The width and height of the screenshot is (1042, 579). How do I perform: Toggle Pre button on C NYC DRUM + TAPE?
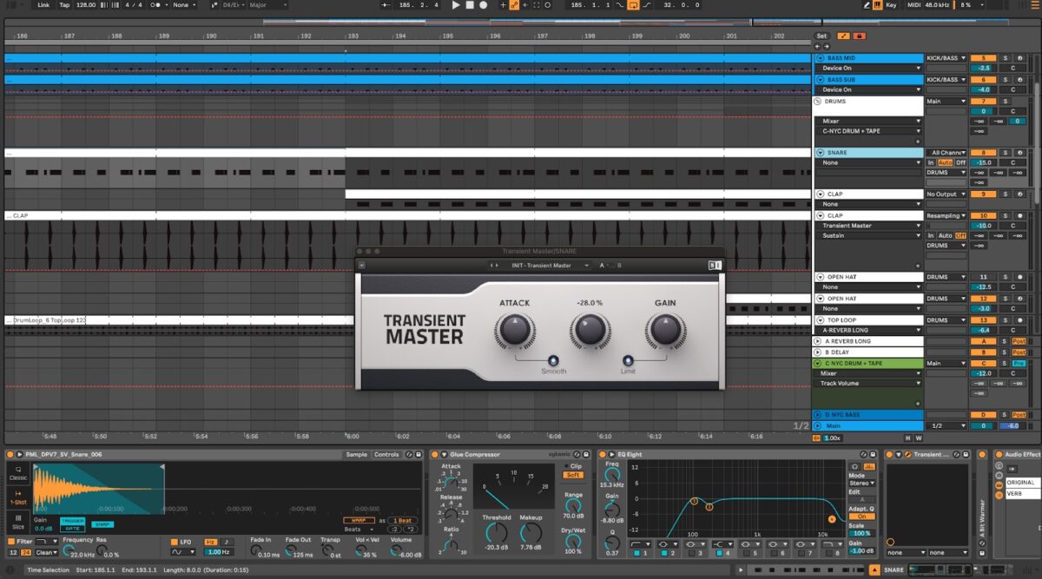point(1019,364)
